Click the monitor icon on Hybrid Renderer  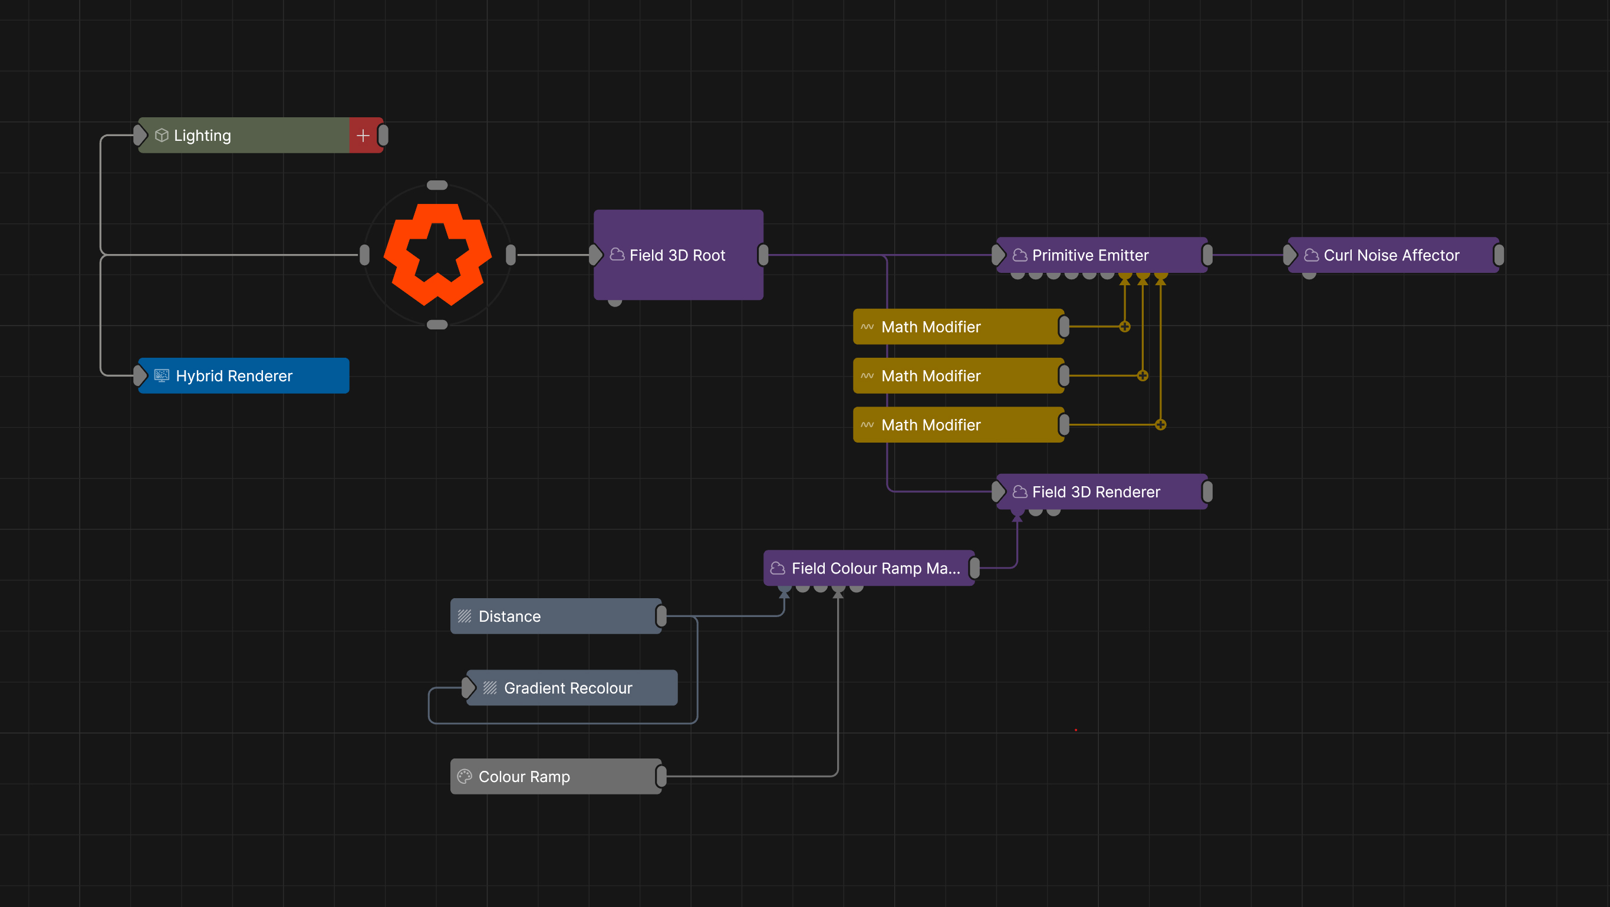click(x=162, y=375)
